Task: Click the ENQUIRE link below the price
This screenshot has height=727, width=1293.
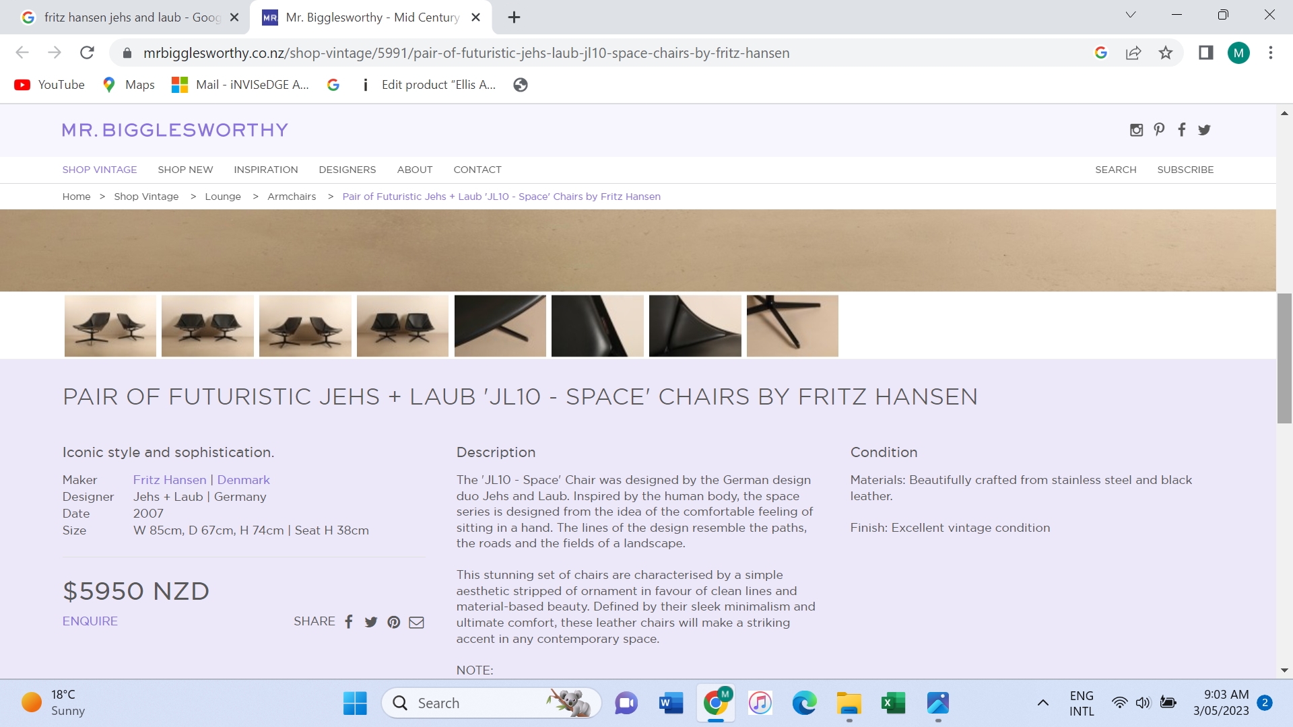Action: (90, 621)
